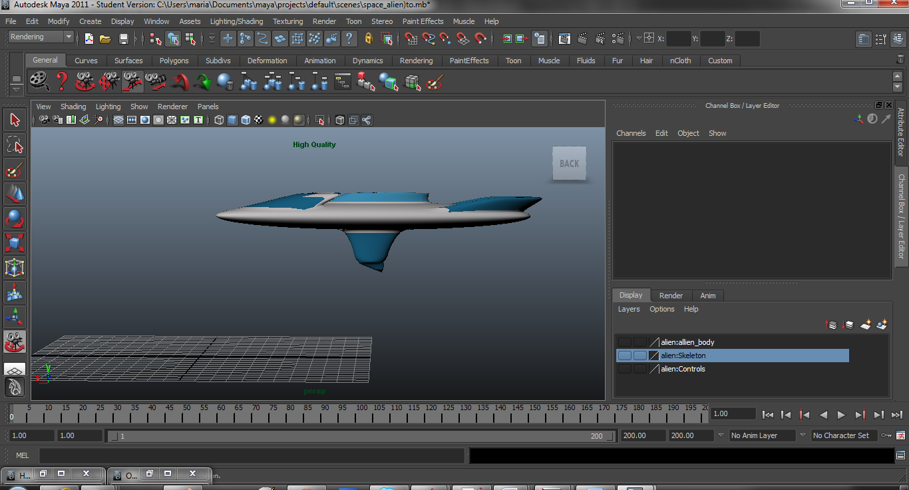The width and height of the screenshot is (909, 490).
Task: Pick the Lasso select tool in toolbox
Action: (15, 144)
